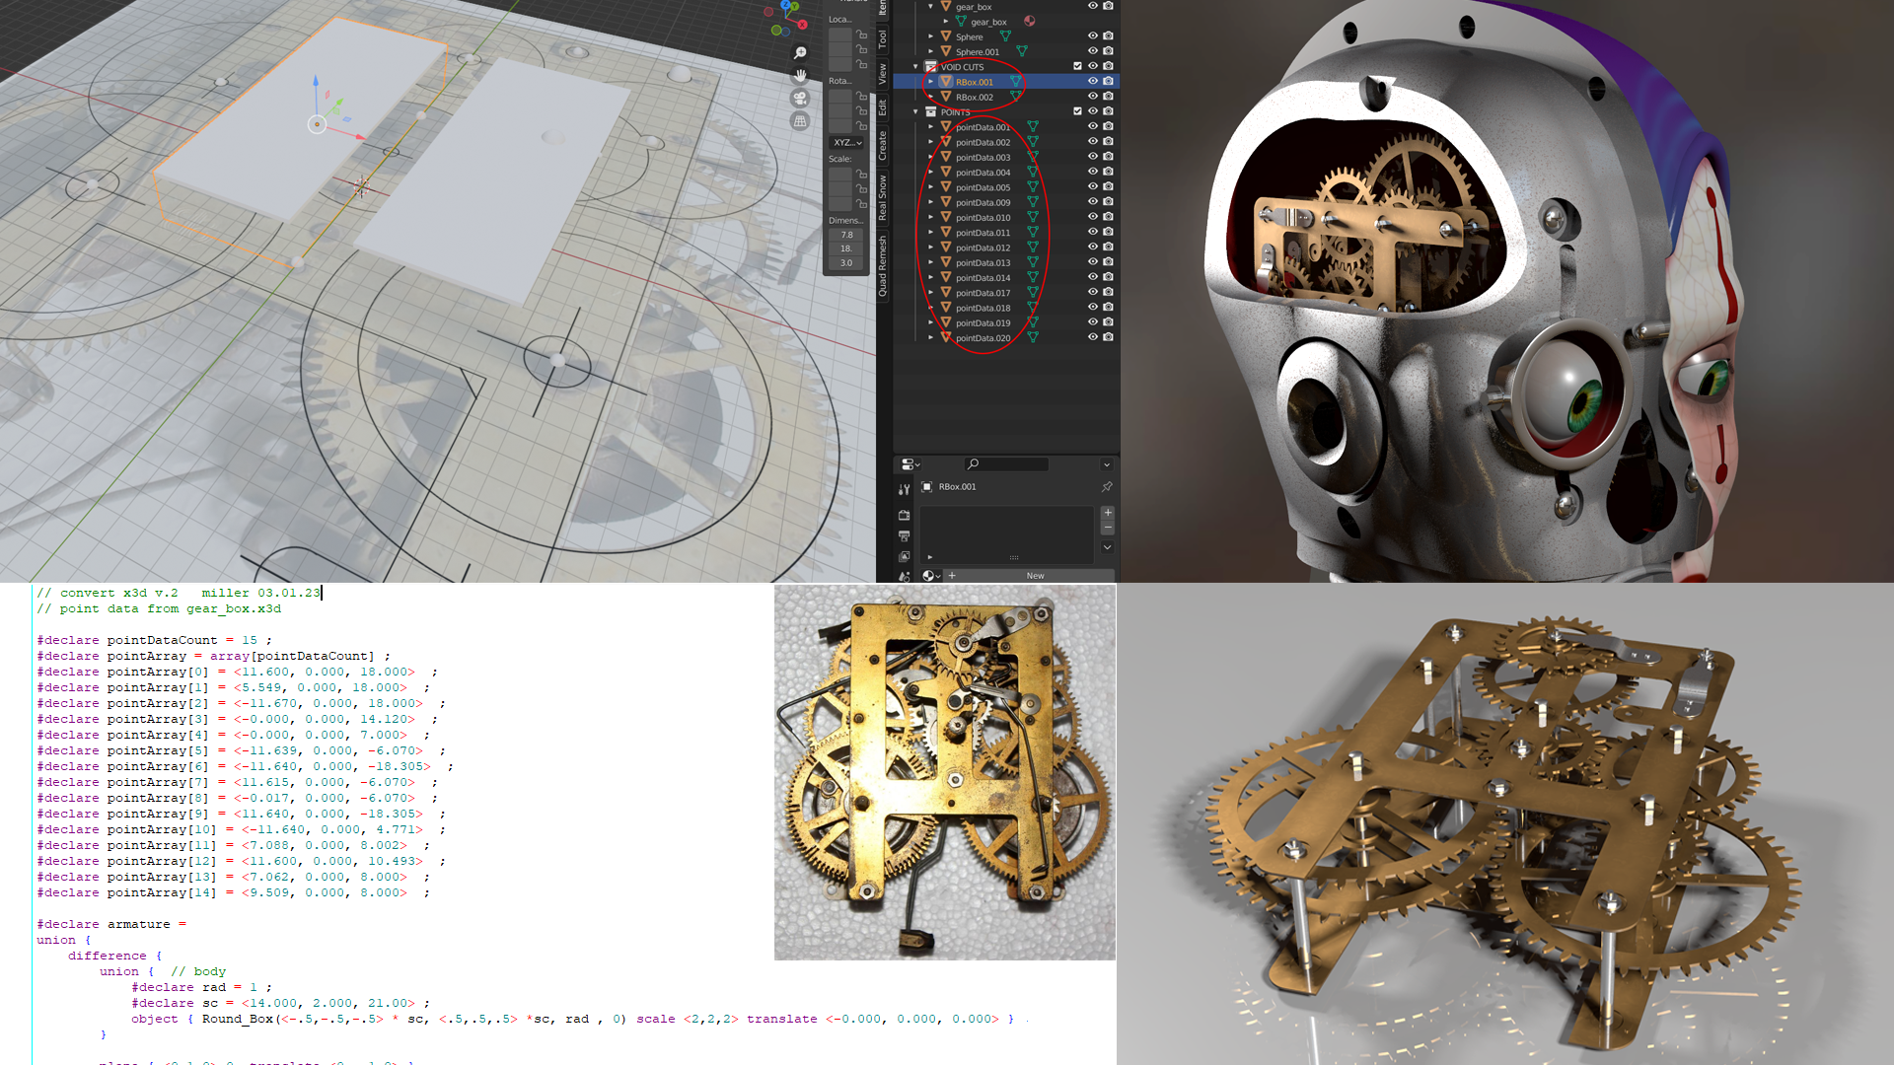This screenshot has height=1065, width=1894.
Task: Click the pin icon beside RBox.001
Action: (1107, 487)
